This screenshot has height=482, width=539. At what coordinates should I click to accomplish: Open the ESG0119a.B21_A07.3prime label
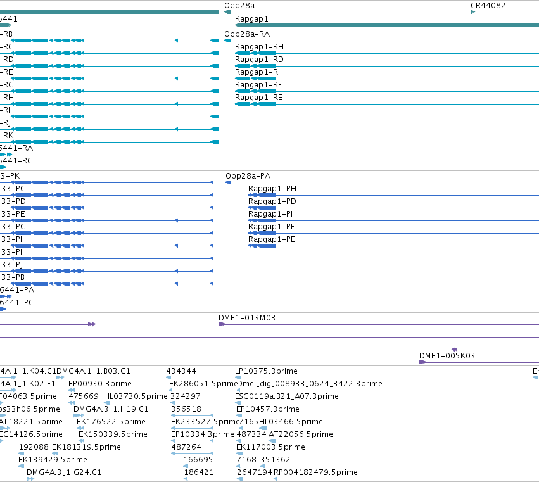[x=287, y=396]
